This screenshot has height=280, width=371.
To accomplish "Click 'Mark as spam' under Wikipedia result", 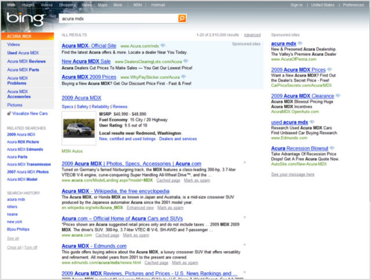I will tap(170, 208).
